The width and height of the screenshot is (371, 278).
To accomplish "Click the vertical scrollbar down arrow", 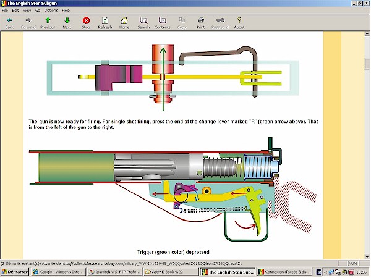I will [367, 257].
